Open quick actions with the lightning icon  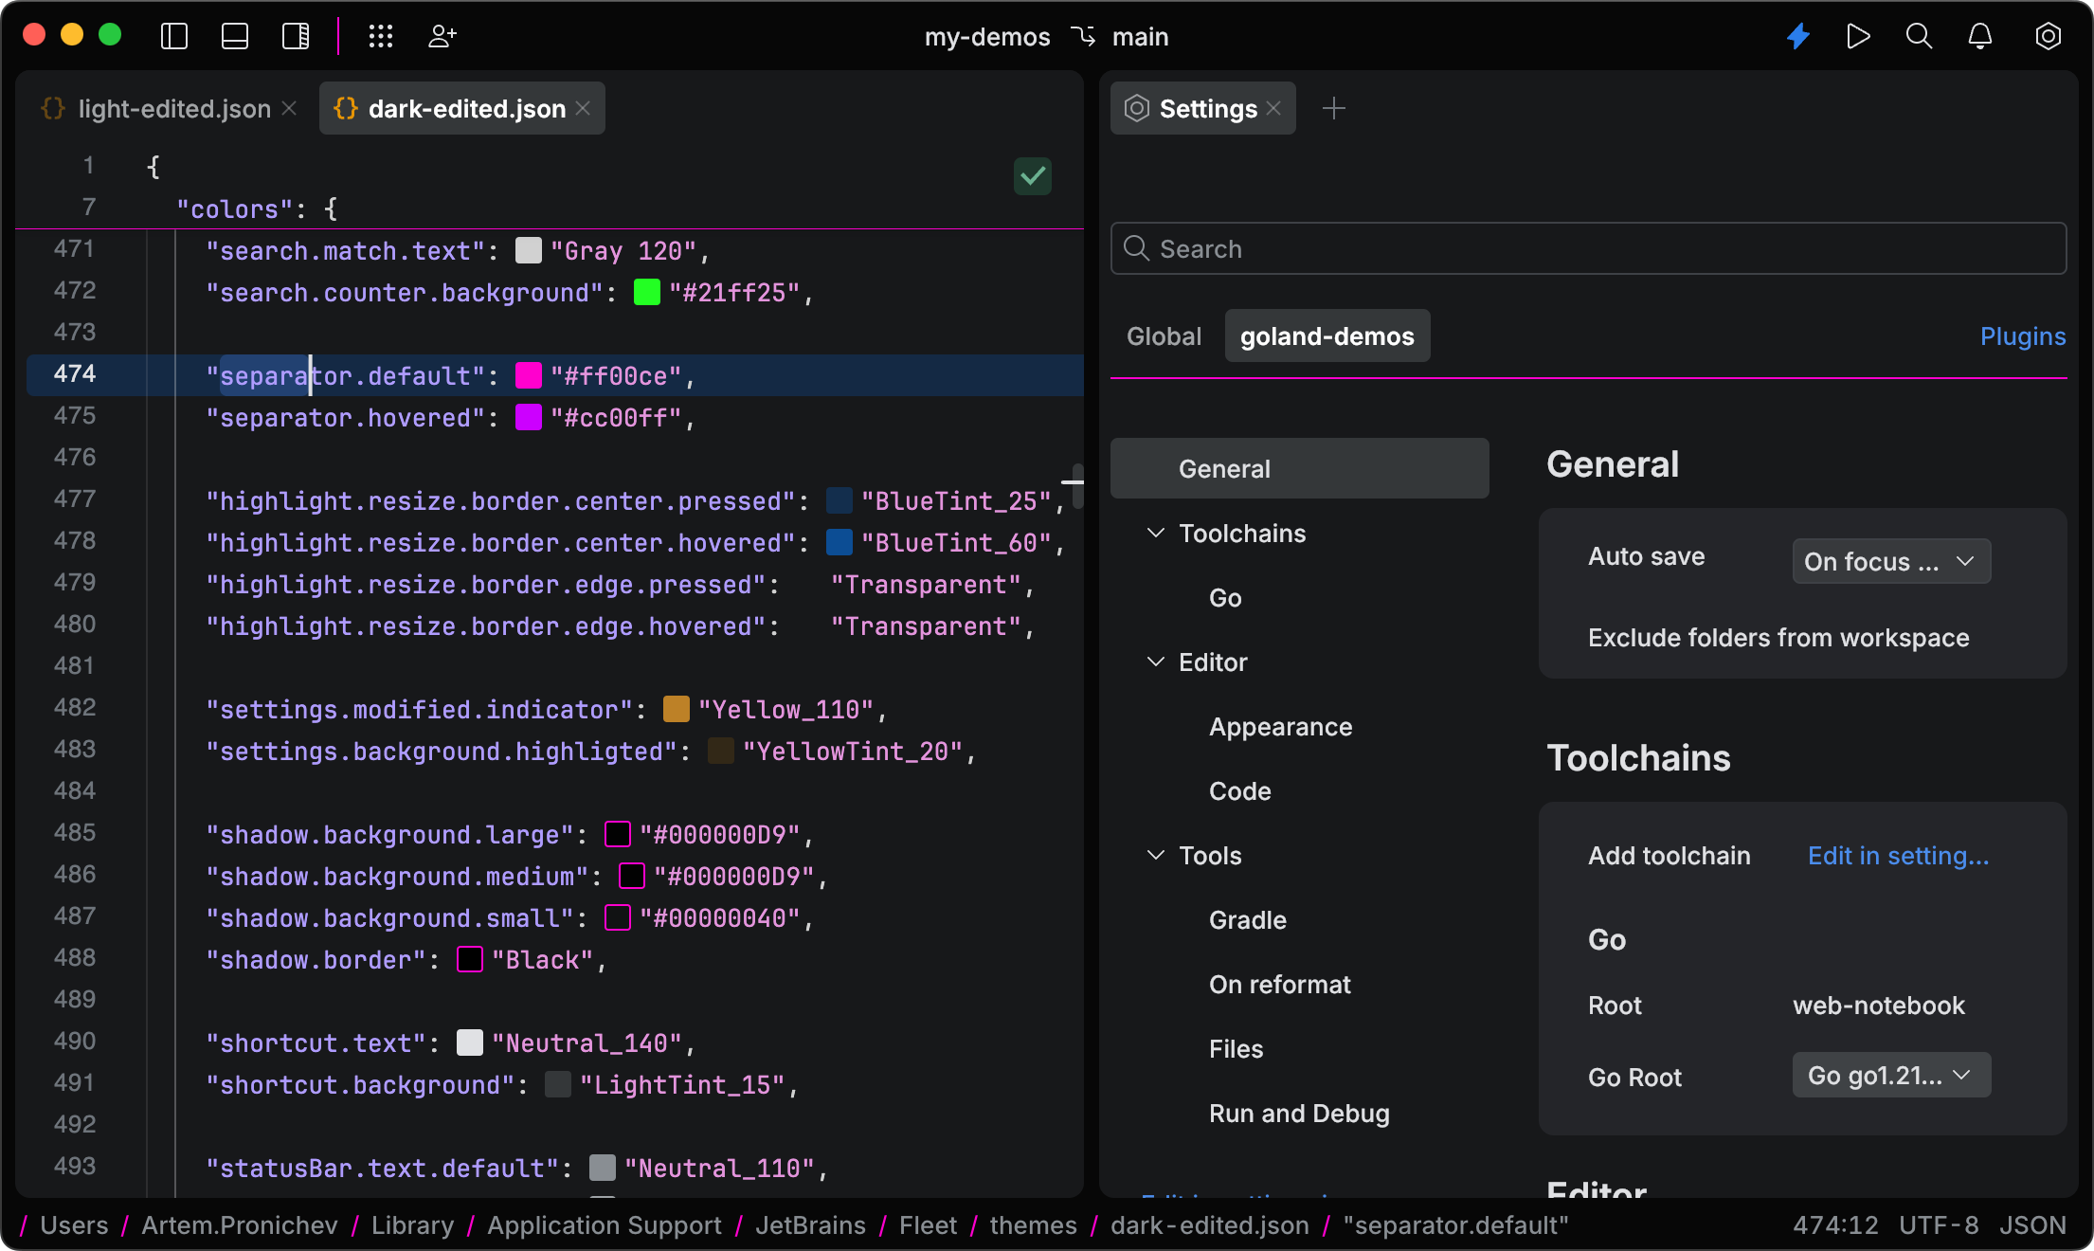[1797, 36]
